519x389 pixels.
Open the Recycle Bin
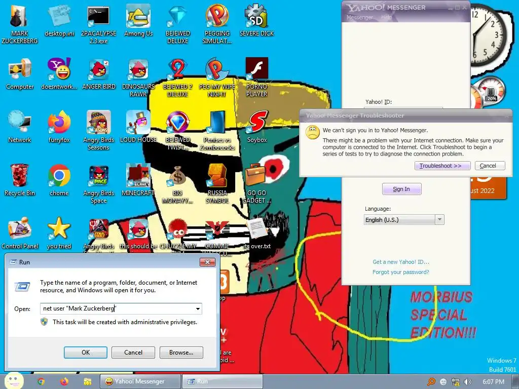tap(19, 175)
